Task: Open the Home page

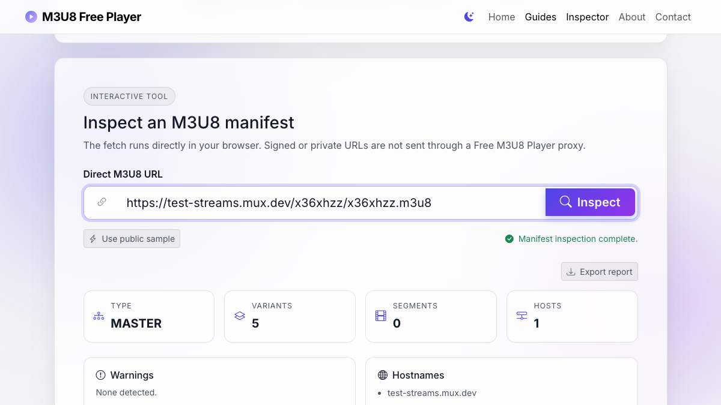Action: pos(502,17)
